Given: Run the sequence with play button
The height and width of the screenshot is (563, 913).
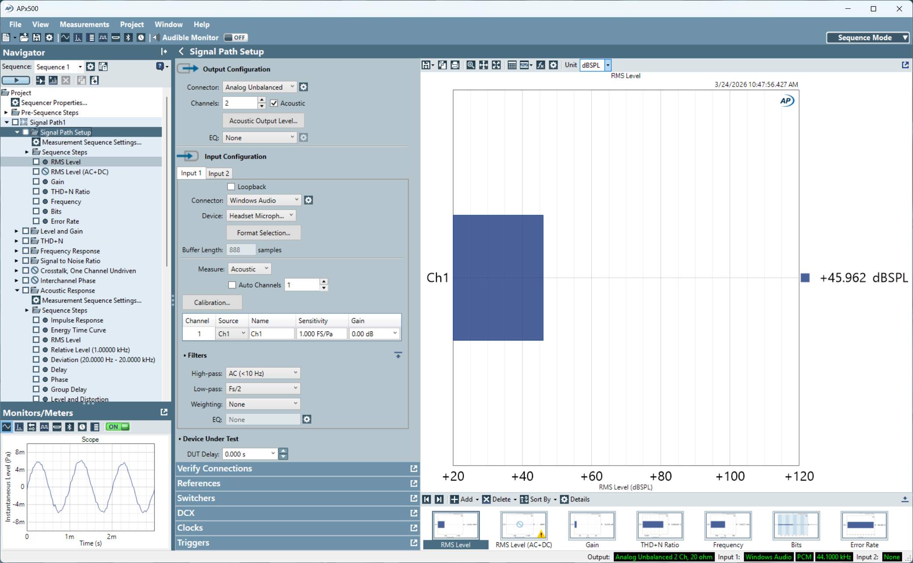Looking at the screenshot, I should tap(16, 80).
